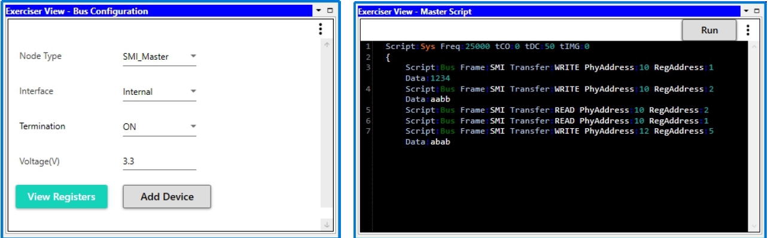Viewport: 768px width, 238px height.
Task: Click script line 7 WRITE PhyAddress 12
Action: pos(559,132)
